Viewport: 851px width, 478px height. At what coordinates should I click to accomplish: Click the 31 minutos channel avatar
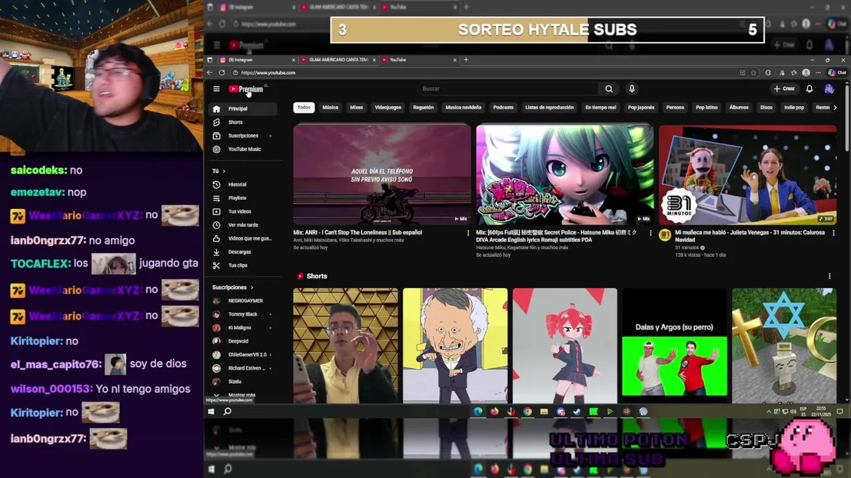tap(665, 235)
